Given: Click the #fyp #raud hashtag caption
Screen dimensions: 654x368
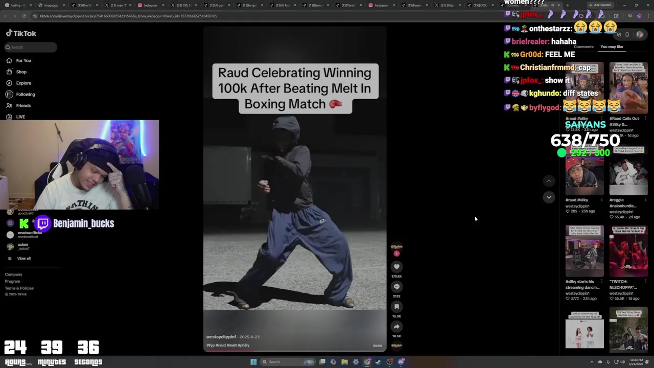Looking at the screenshot, I should point(228,345).
